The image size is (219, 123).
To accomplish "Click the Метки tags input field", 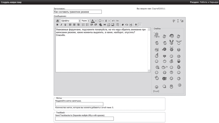I will coord(79,104).
